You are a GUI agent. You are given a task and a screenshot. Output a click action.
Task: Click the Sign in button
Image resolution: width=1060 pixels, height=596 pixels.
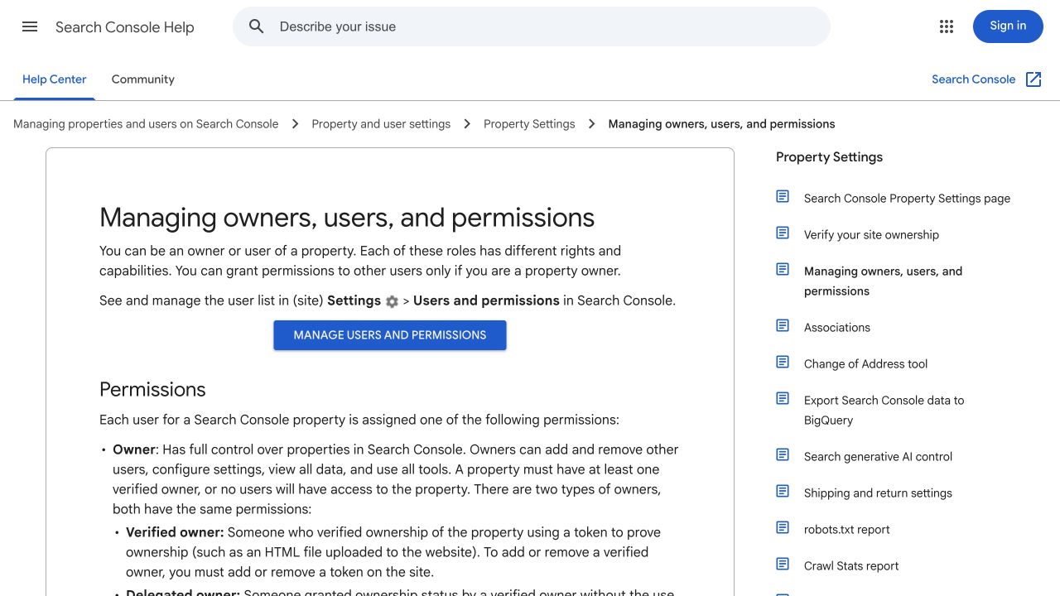coord(1008,26)
